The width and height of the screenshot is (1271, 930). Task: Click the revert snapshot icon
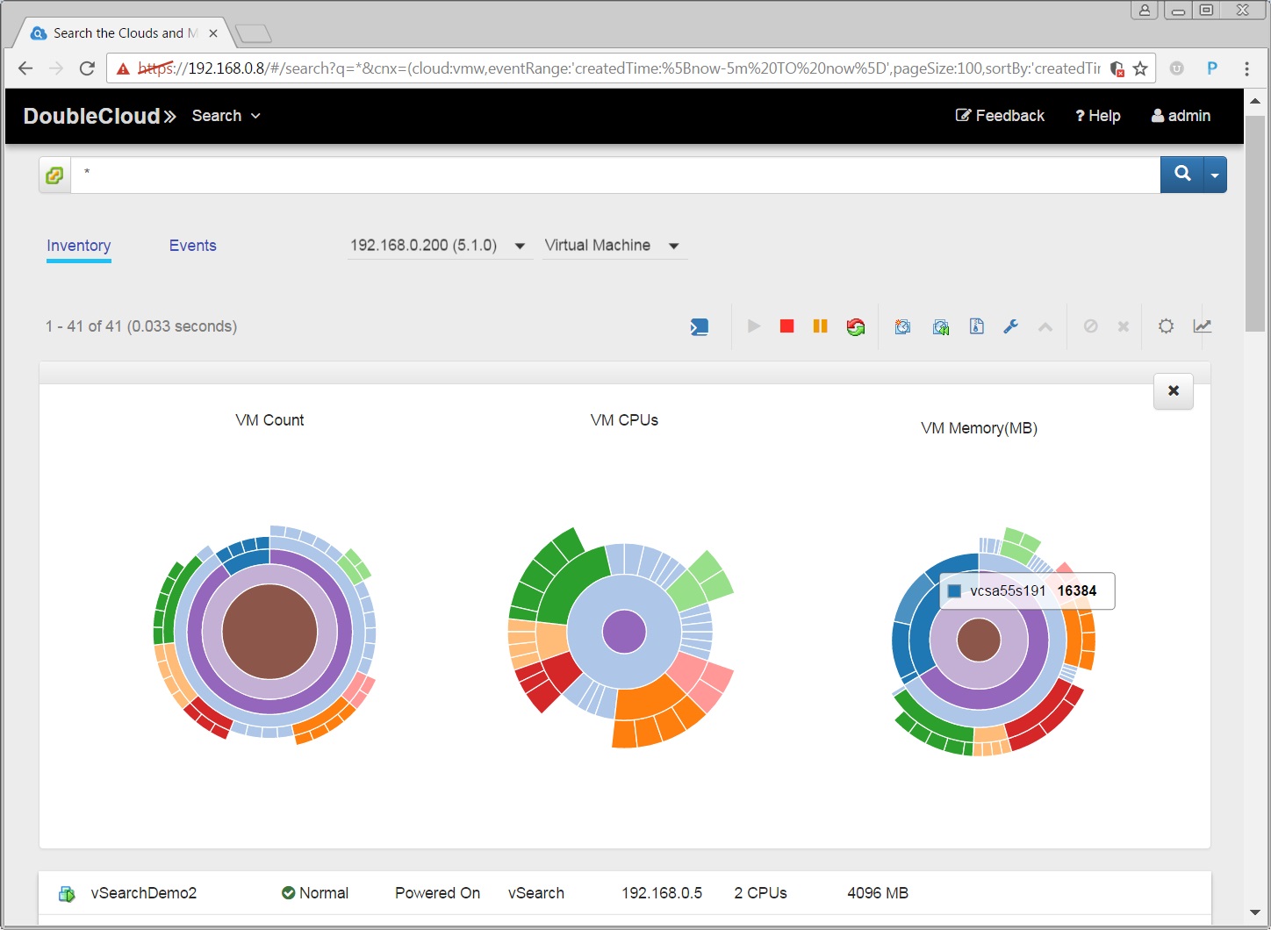click(x=940, y=327)
